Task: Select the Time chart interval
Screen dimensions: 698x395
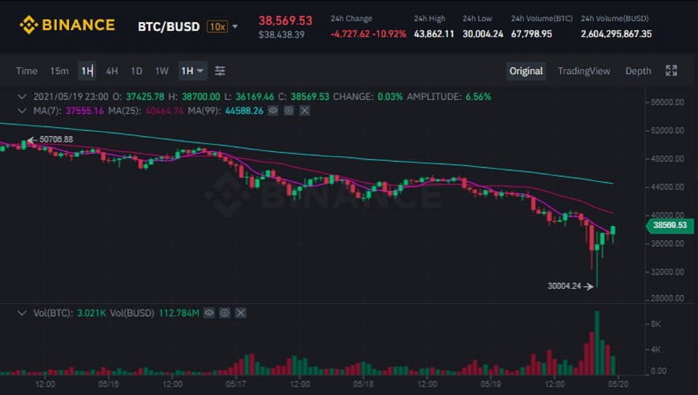Action: (27, 71)
